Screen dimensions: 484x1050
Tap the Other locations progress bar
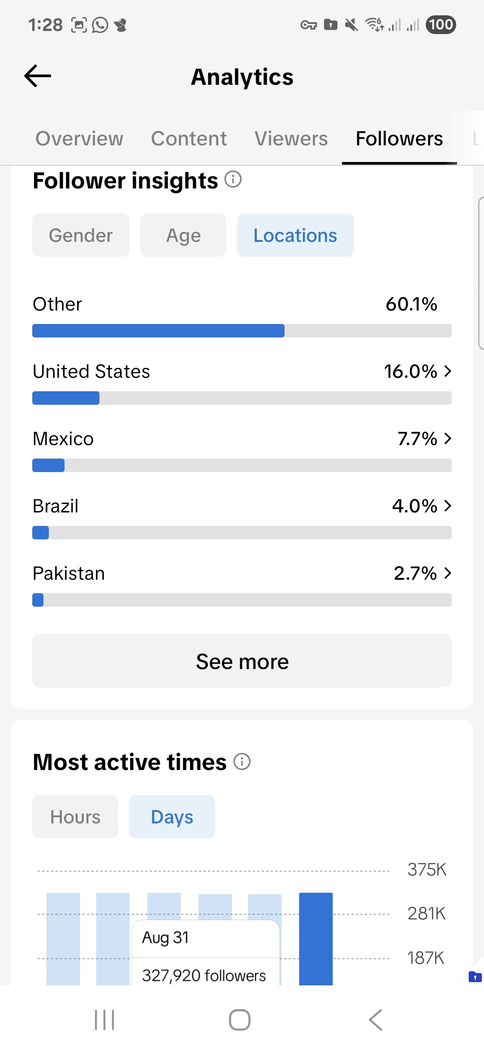point(242,331)
